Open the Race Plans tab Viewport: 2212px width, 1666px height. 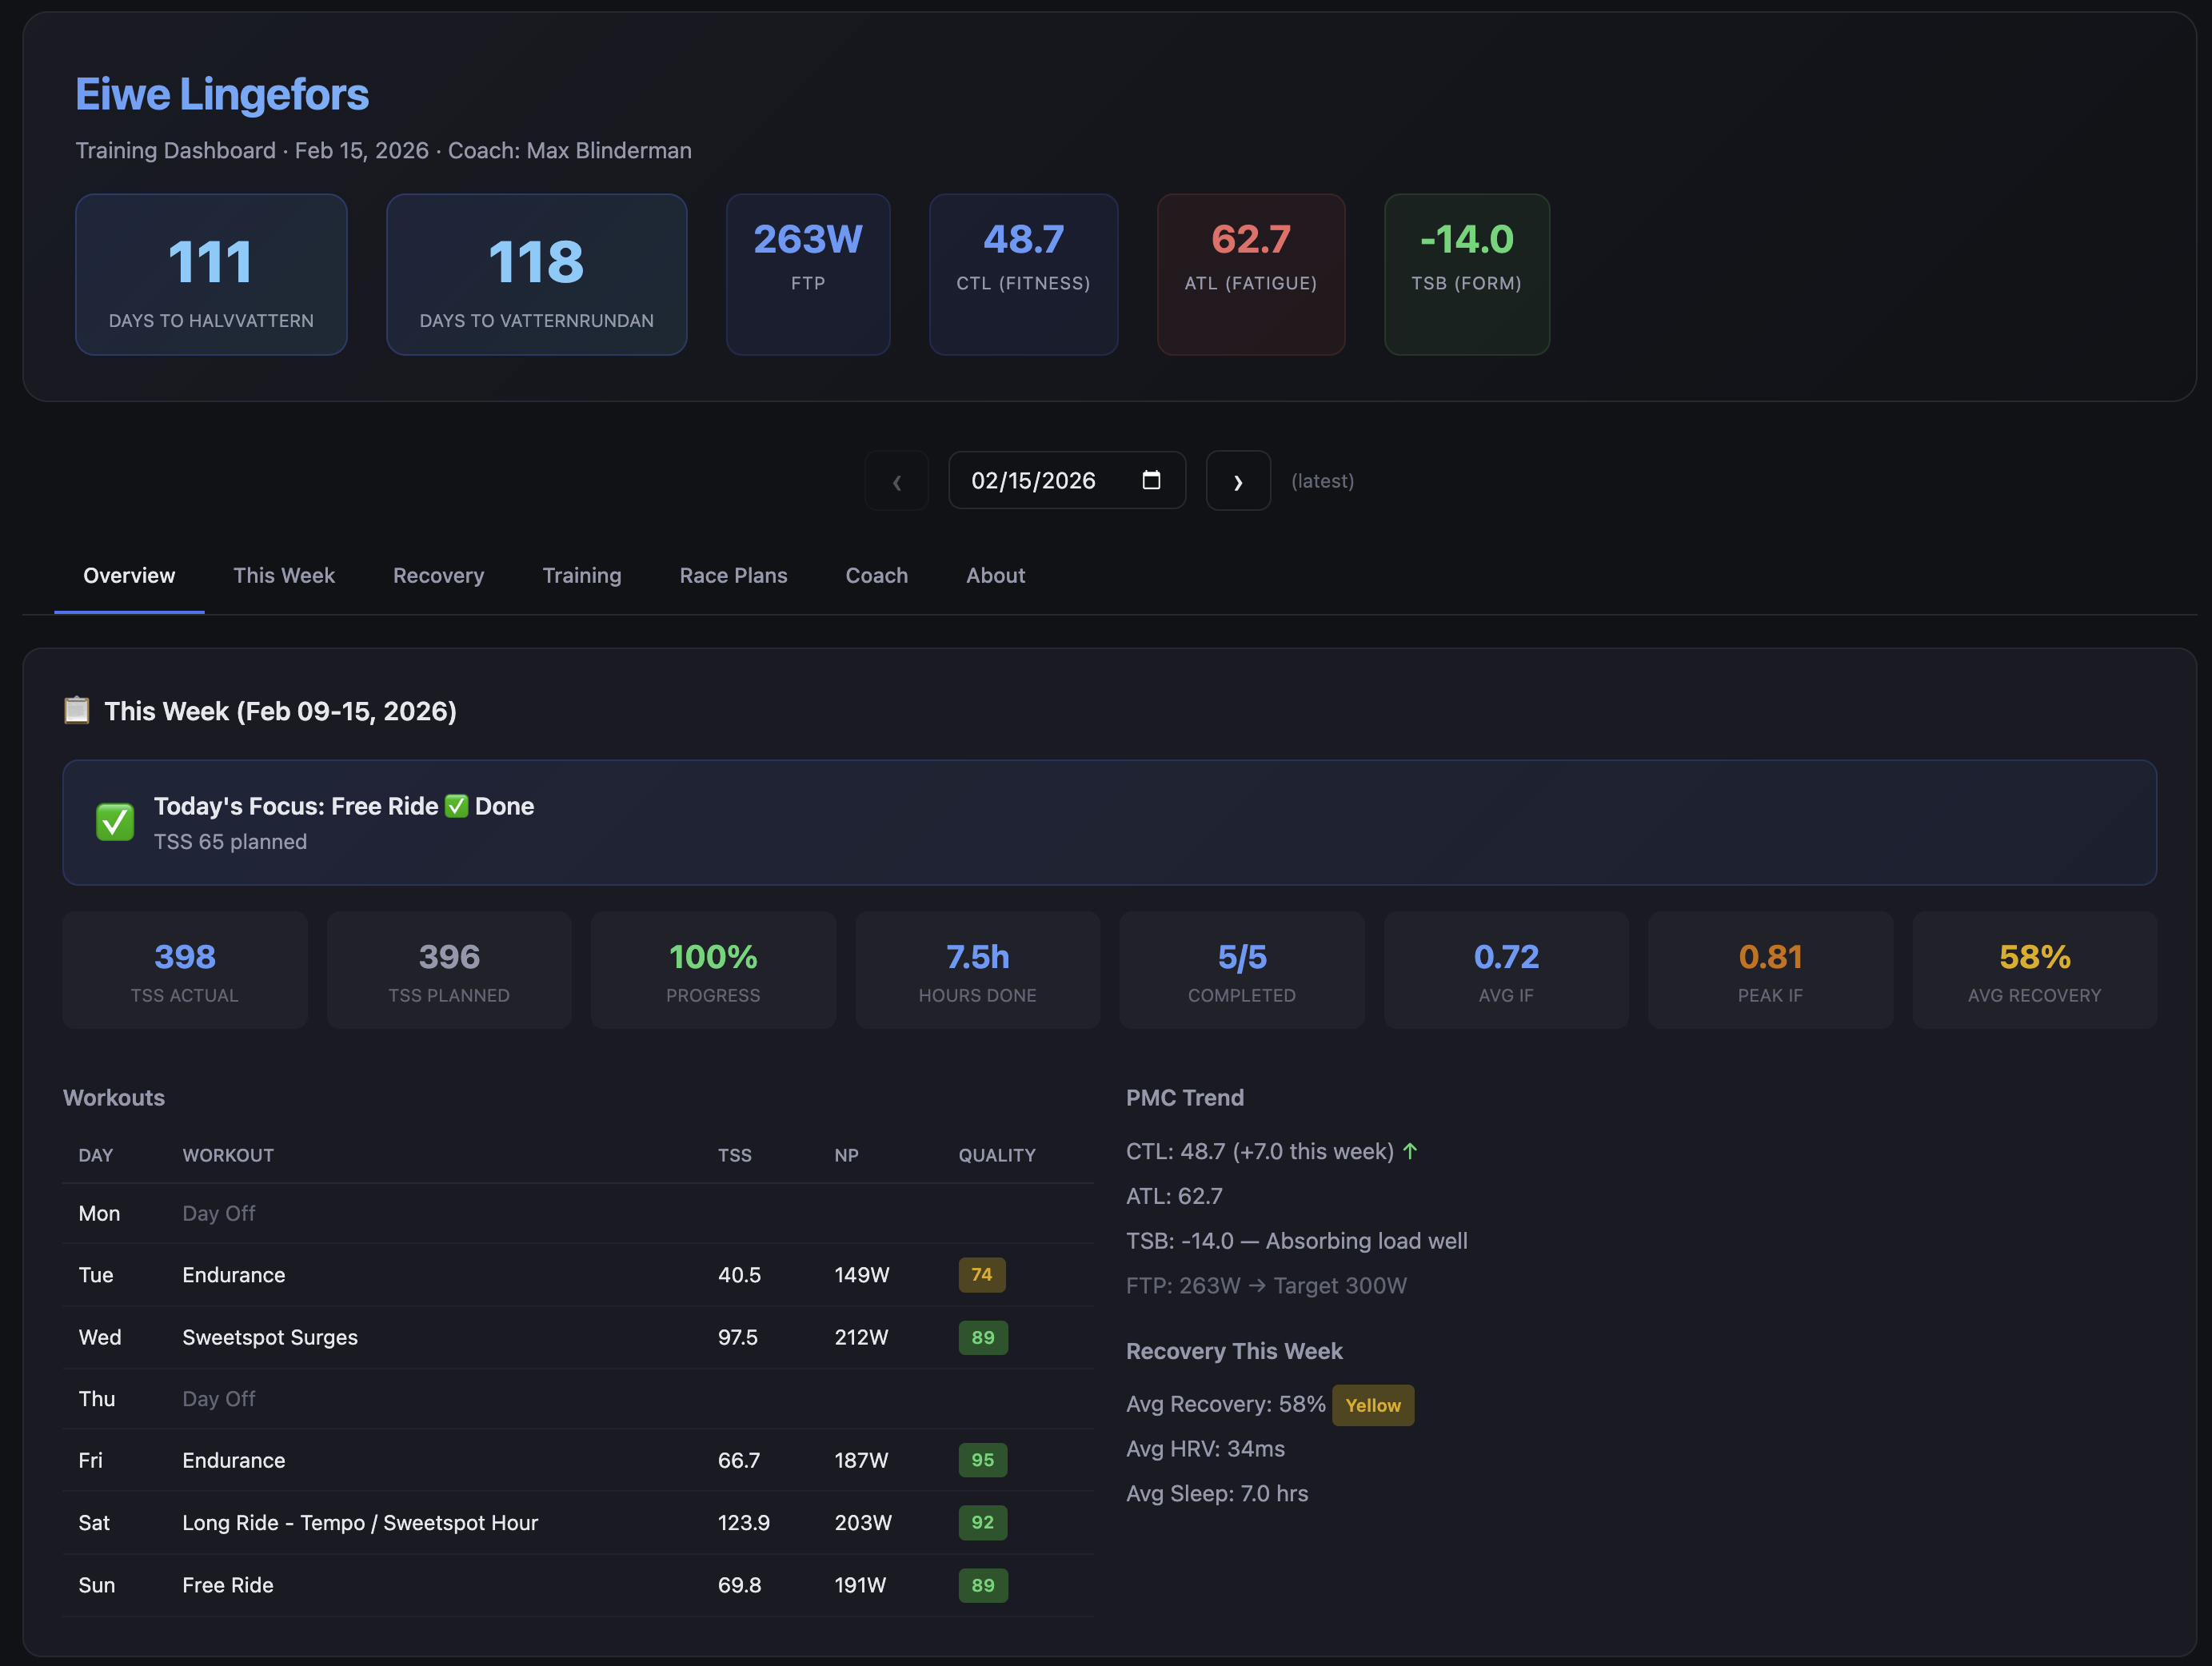point(733,576)
